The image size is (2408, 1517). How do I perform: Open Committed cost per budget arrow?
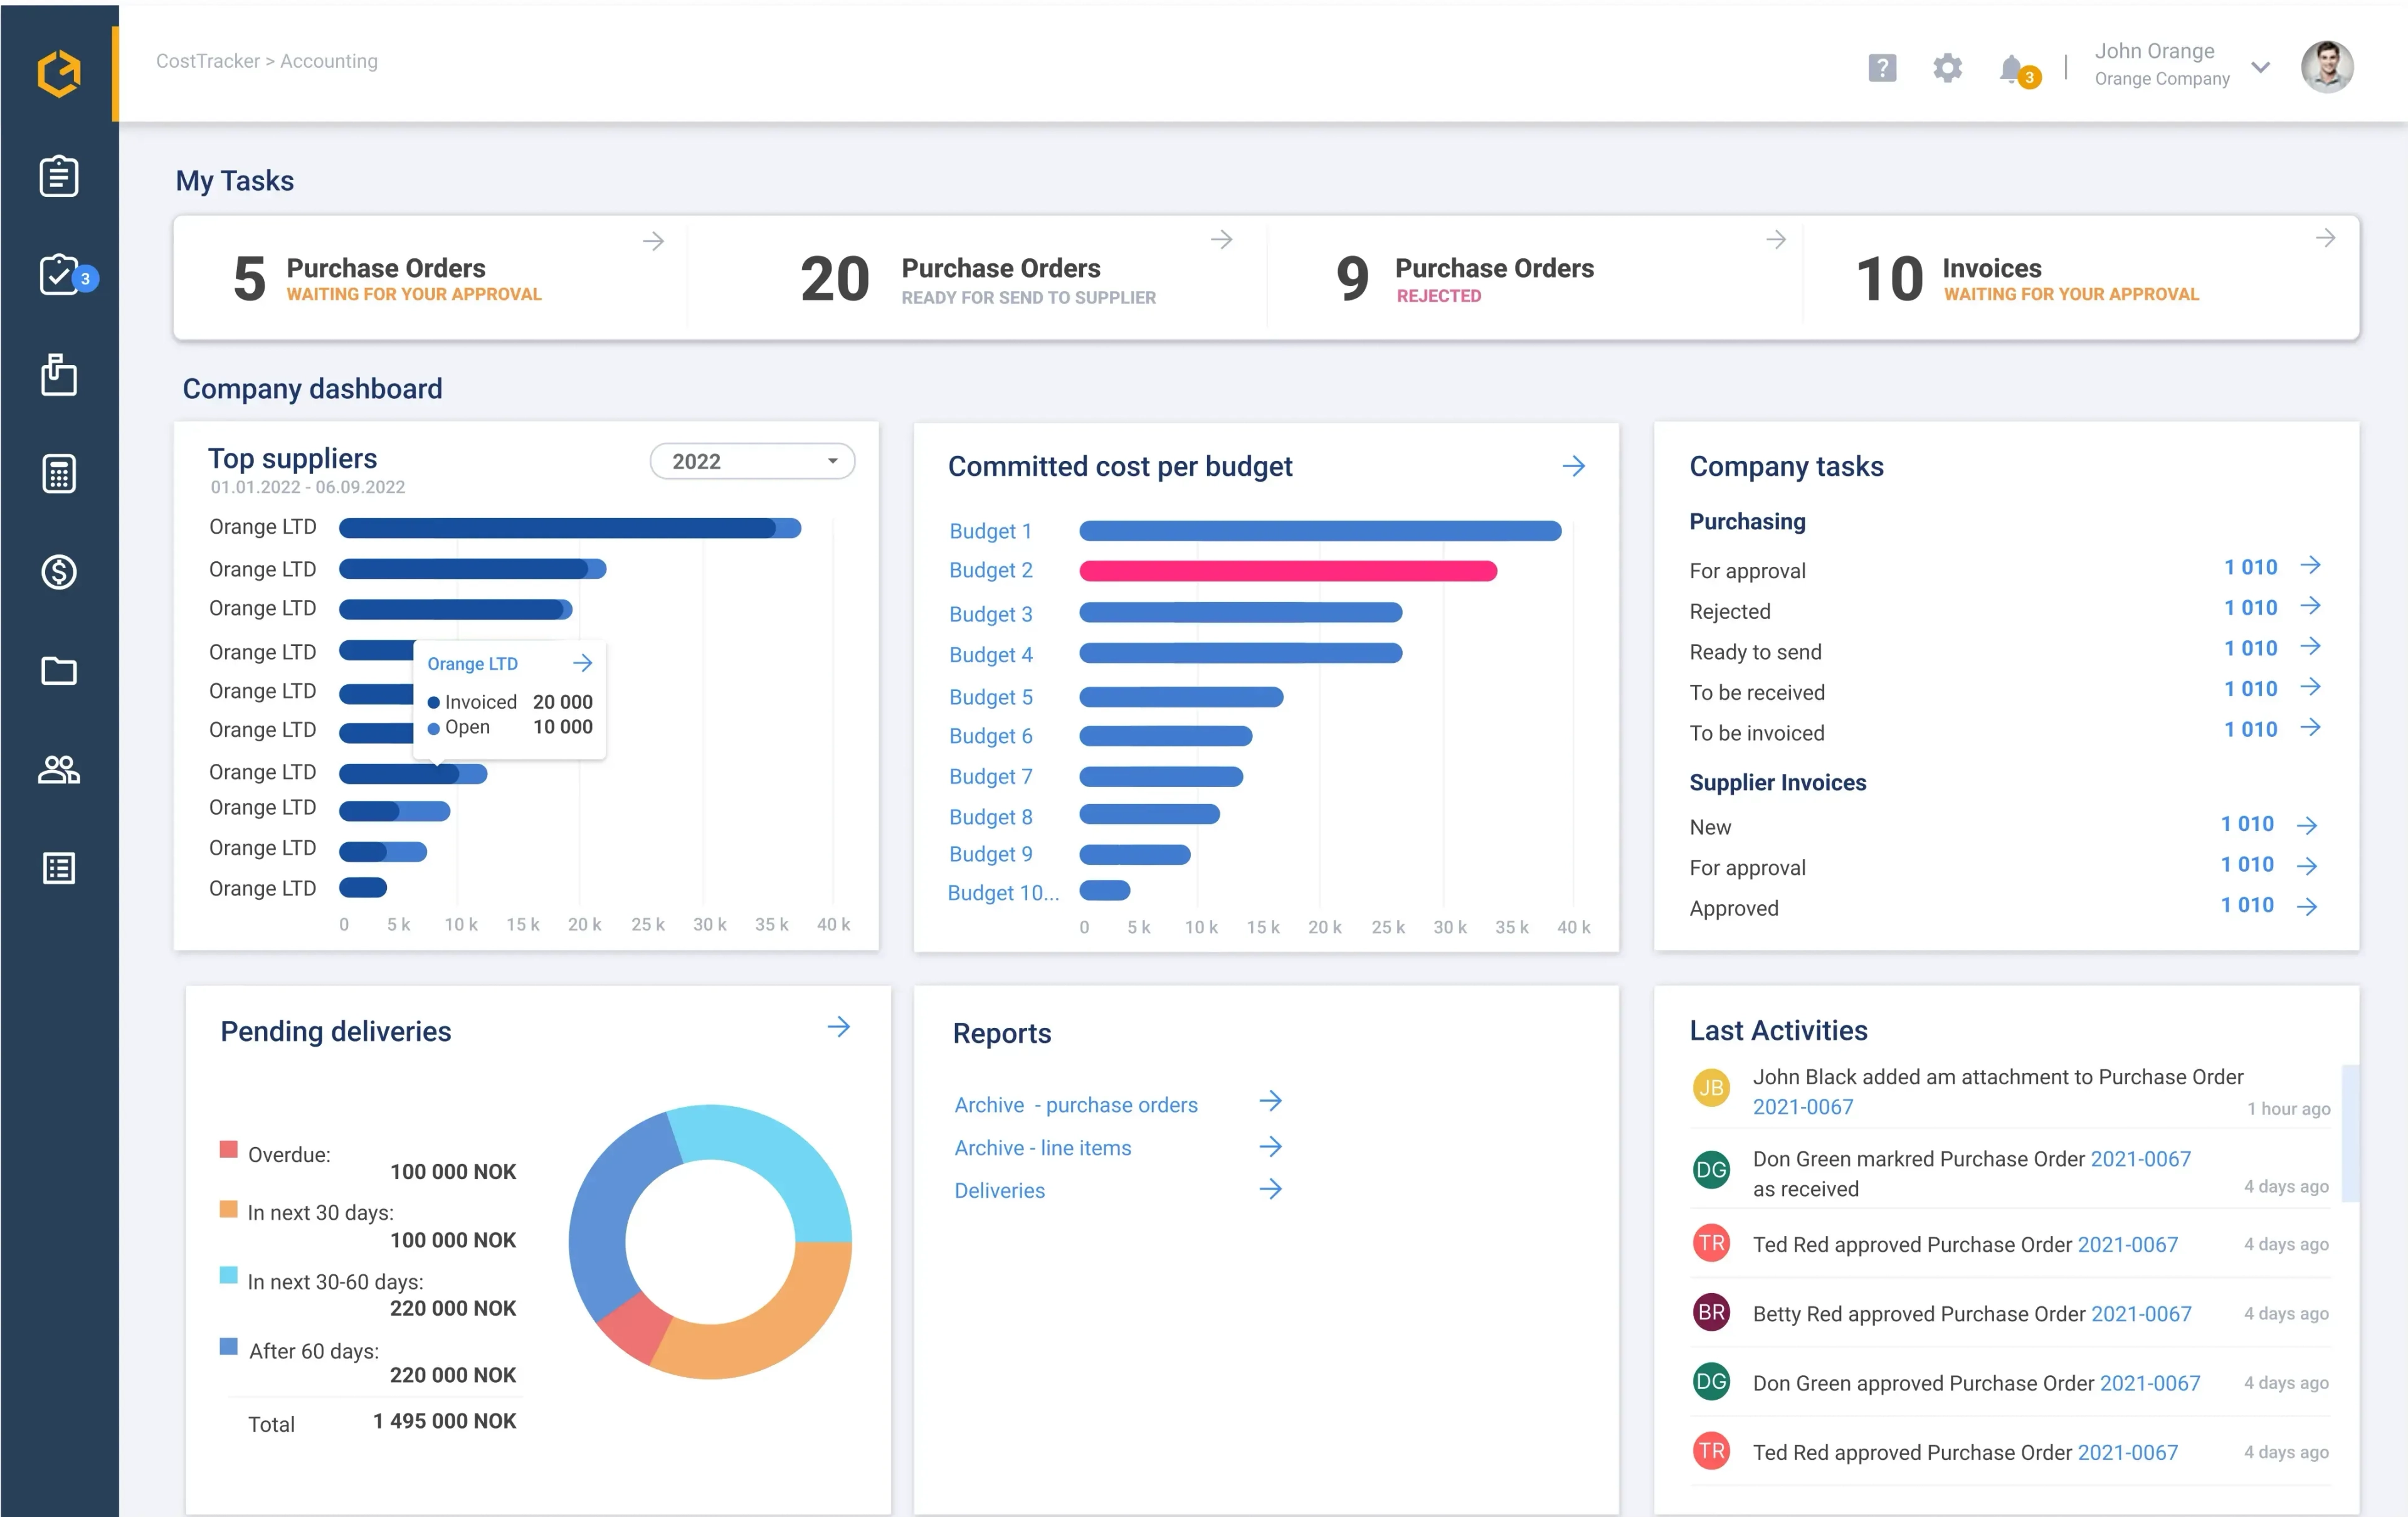(x=1574, y=466)
